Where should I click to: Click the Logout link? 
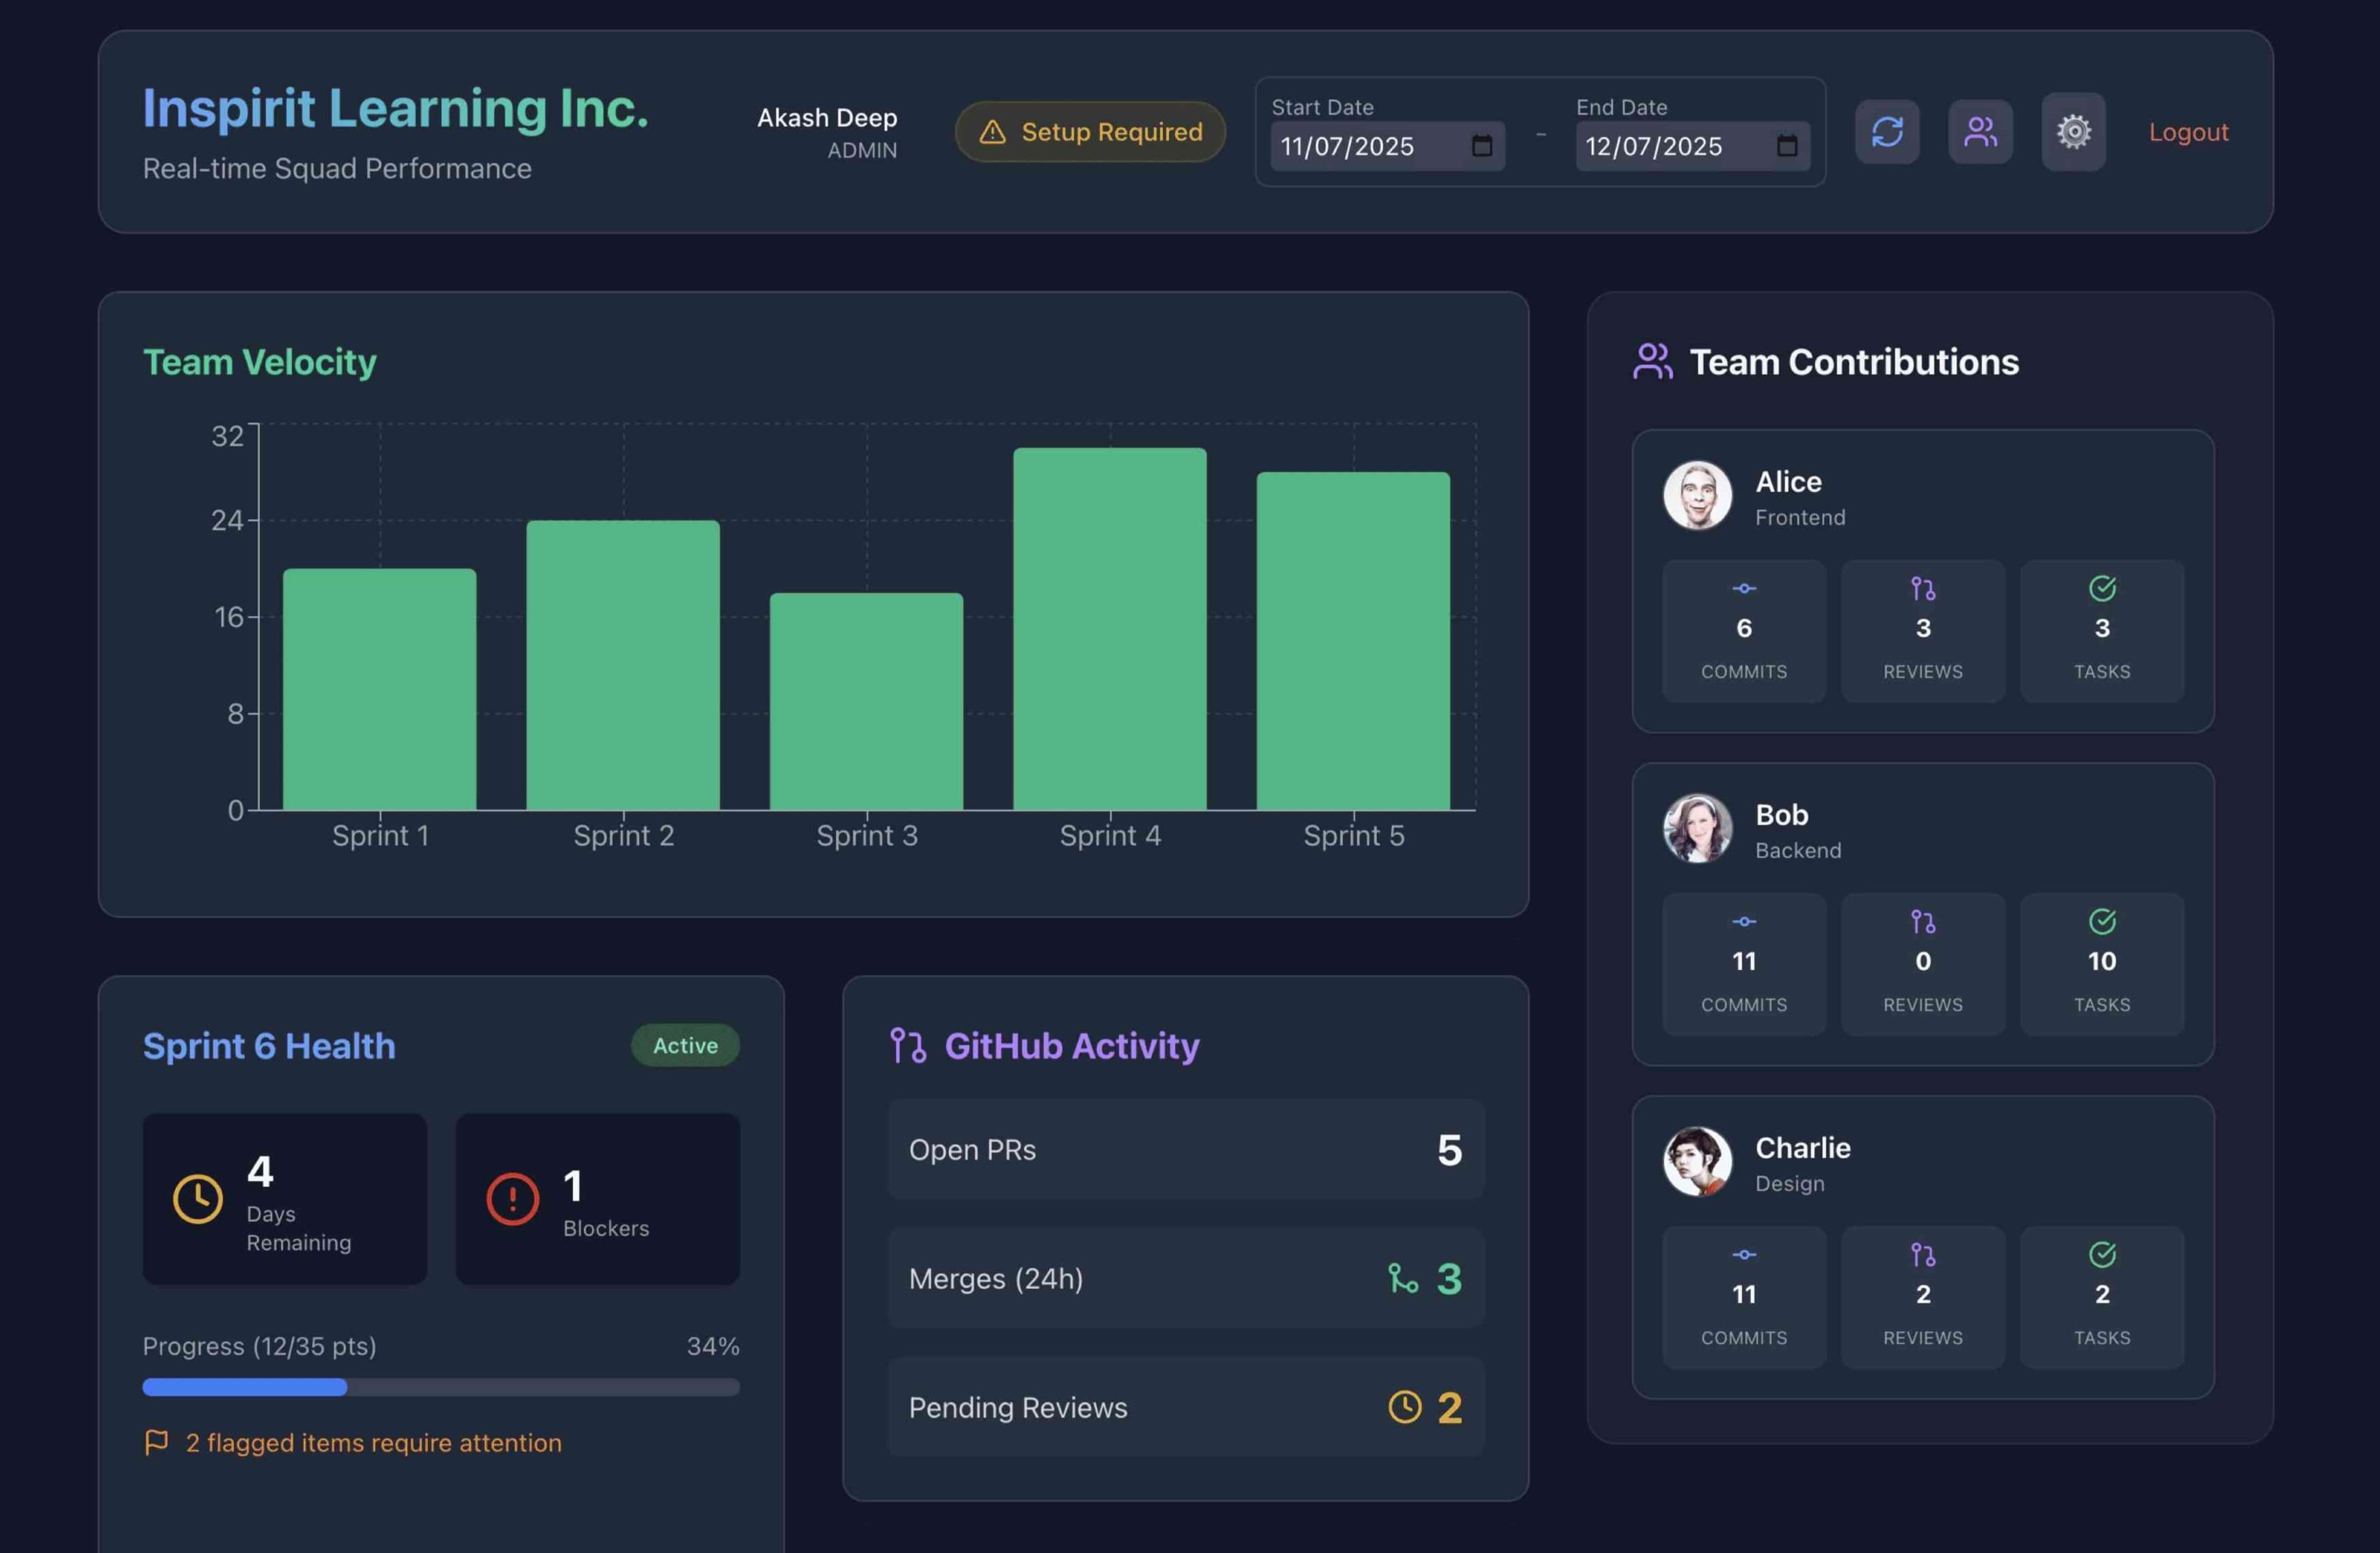[2189, 131]
